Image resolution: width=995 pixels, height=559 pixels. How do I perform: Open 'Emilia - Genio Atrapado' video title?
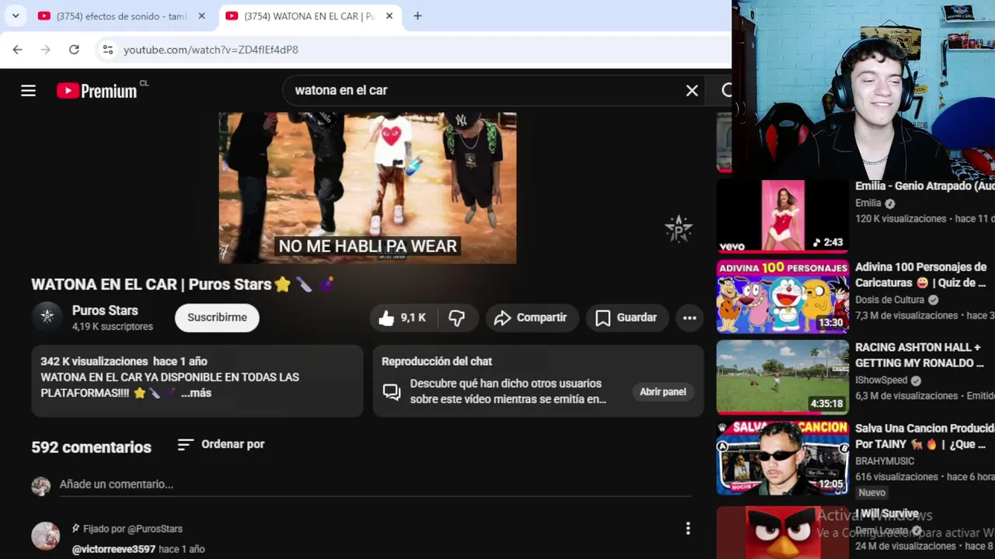[x=925, y=186]
